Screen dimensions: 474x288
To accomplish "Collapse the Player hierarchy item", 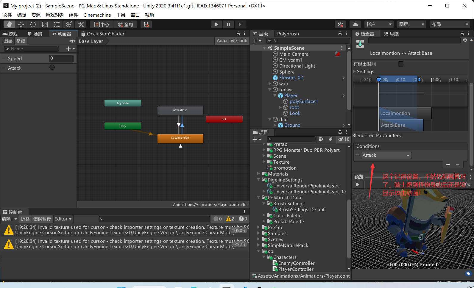I will click(x=275, y=96).
